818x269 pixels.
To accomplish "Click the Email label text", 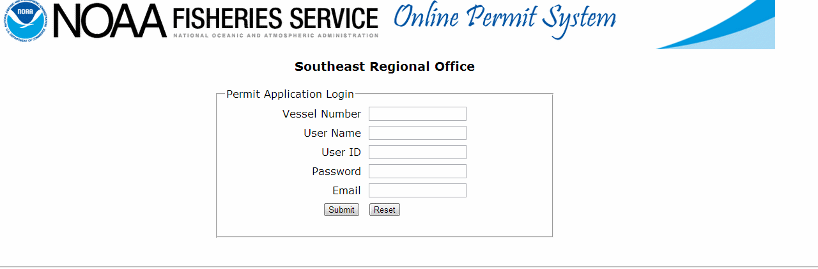I will pyautogui.click(x=346, y=190).
